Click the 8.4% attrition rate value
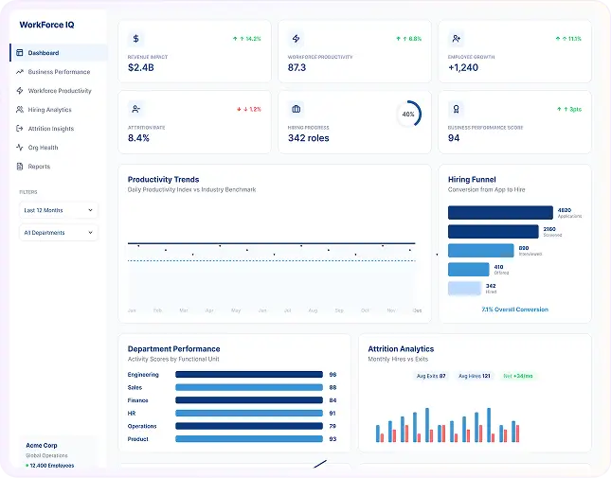 (x=138, y=138)
